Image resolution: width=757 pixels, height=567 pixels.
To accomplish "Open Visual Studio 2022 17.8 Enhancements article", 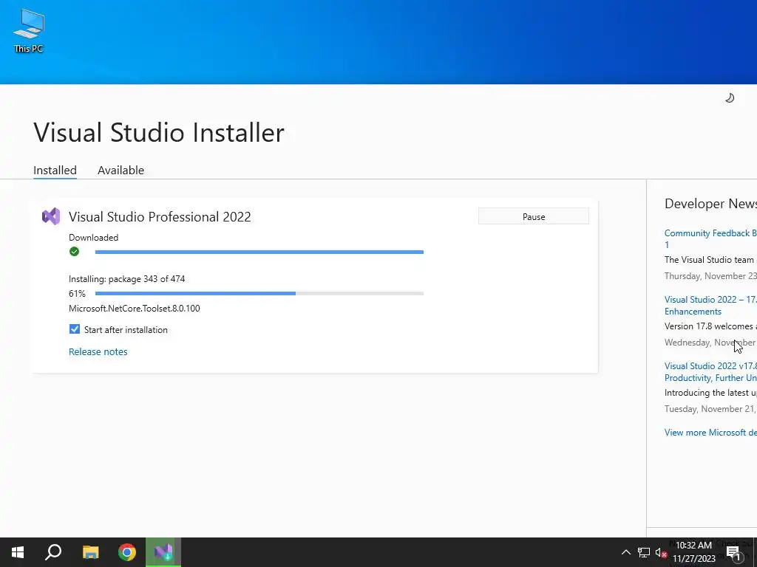I will pyautogui.click(x=710, y=305).
